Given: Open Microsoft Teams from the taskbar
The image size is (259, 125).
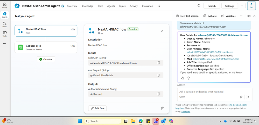Looking at the screenshot, I should [x=156, y=121].
